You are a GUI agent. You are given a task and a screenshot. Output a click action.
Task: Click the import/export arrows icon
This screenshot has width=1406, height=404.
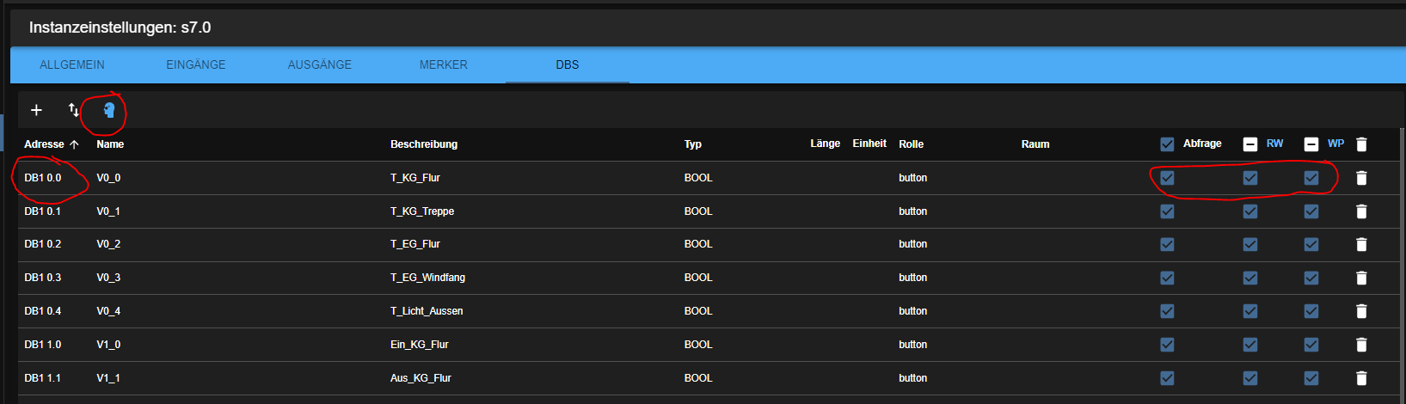tap(74, 110)
